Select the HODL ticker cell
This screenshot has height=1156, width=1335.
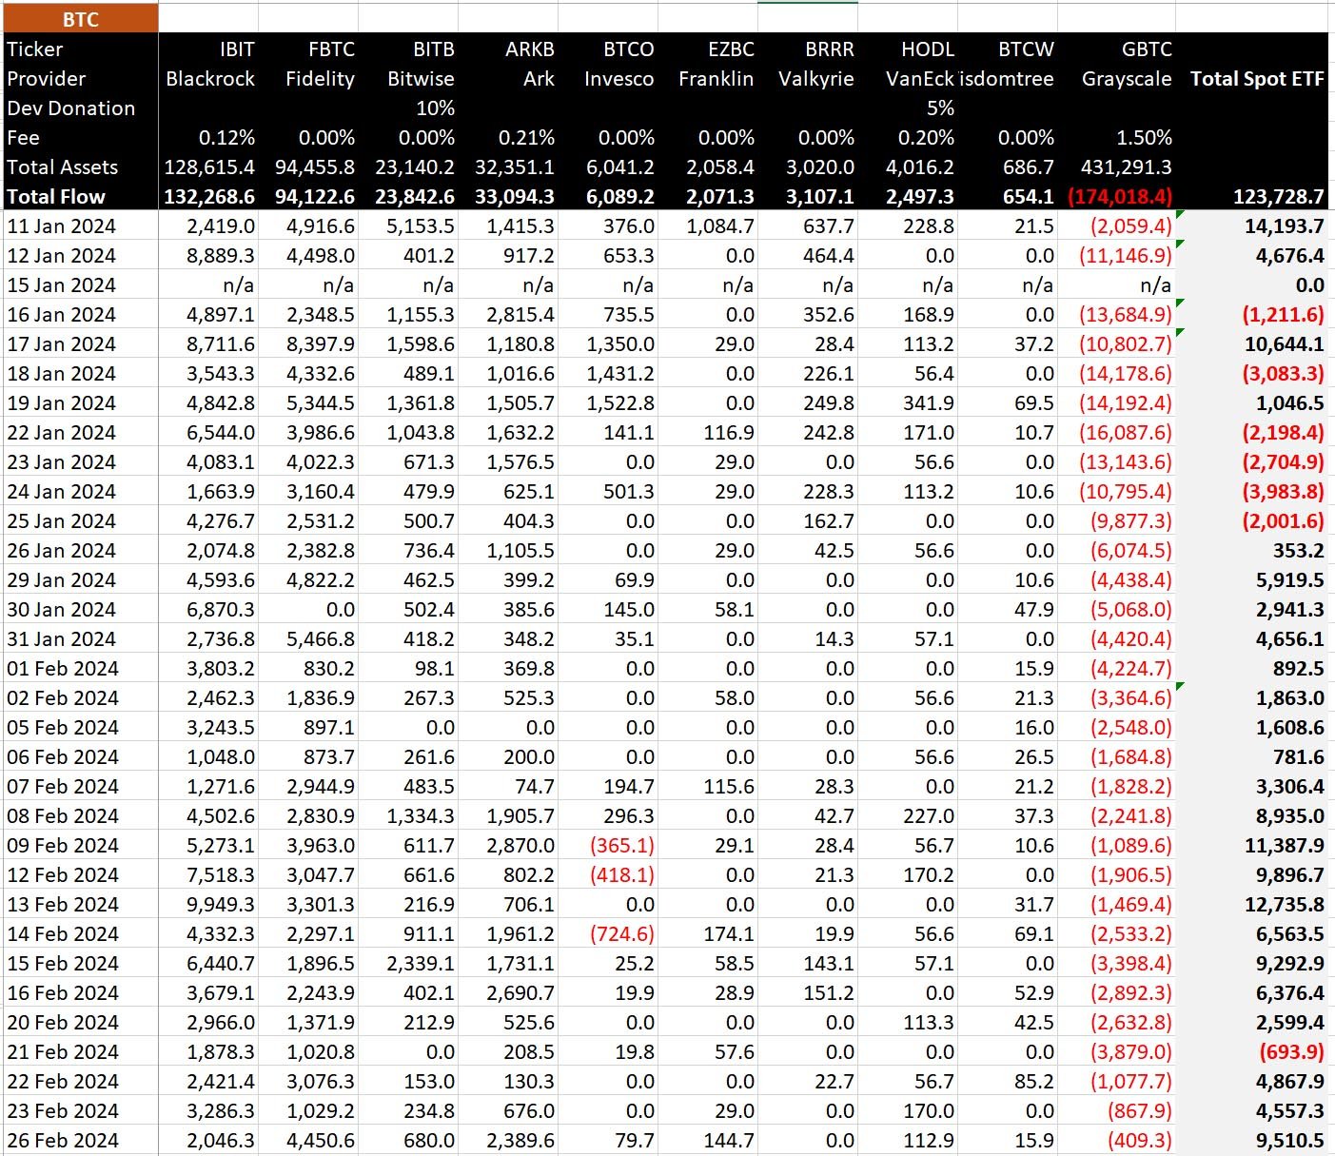(928, 49)
